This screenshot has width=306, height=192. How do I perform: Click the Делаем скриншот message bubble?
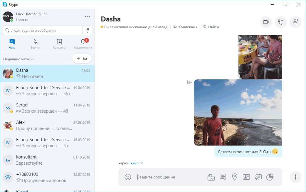tap(248, 152)
